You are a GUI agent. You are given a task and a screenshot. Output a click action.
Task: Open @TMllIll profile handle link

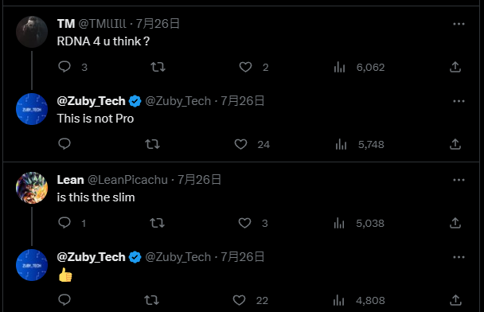pyautogui.click(x=102, y=24)
